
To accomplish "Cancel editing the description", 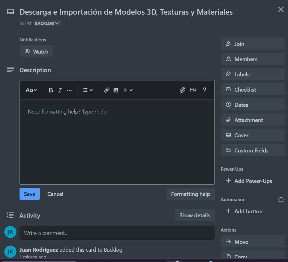I will click(x=55, y=194).
